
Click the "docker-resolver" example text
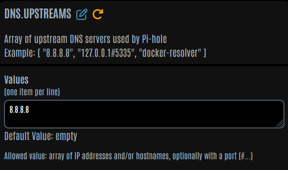(170, 53)
